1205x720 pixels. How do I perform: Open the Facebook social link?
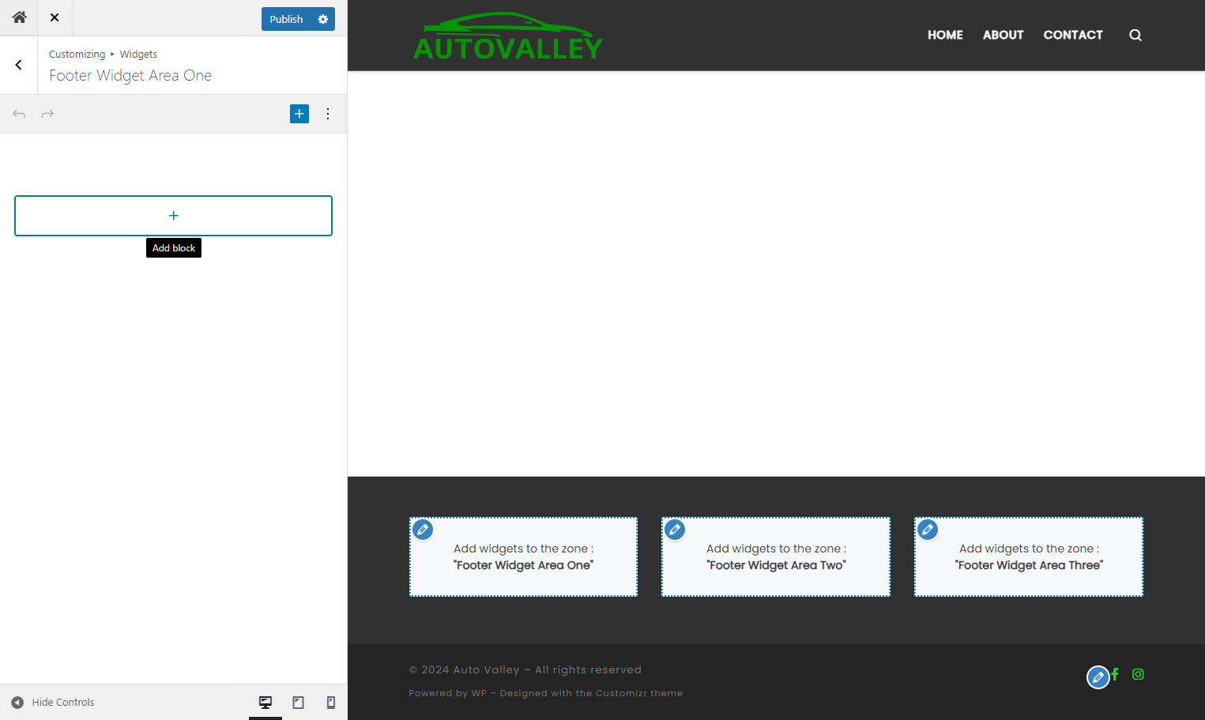click(x=1115, y=674)
